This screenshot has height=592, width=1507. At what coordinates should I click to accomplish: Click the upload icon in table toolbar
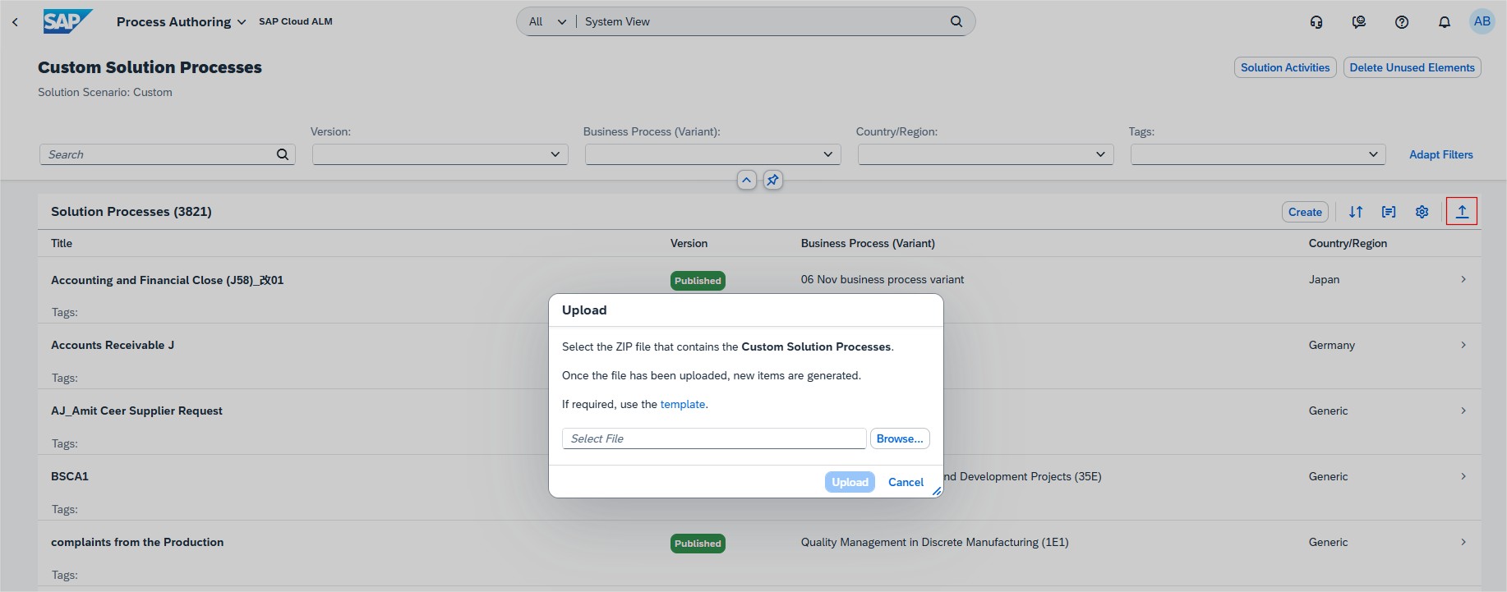(1462, 212)
